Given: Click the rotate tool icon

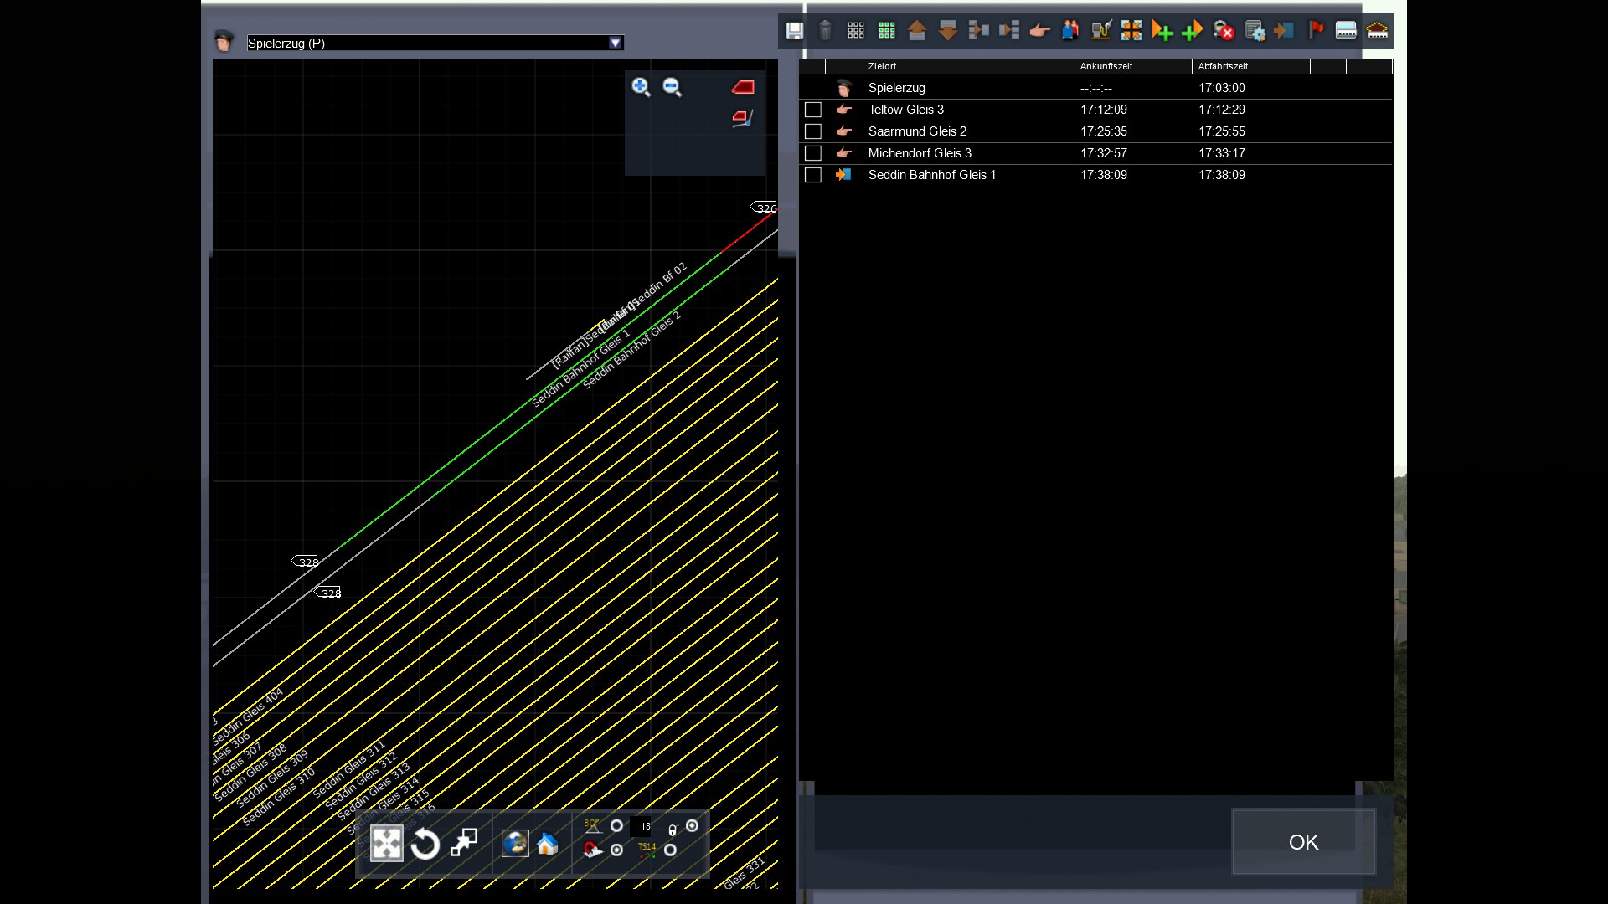Looking at the screenshot, I should 425,844.
